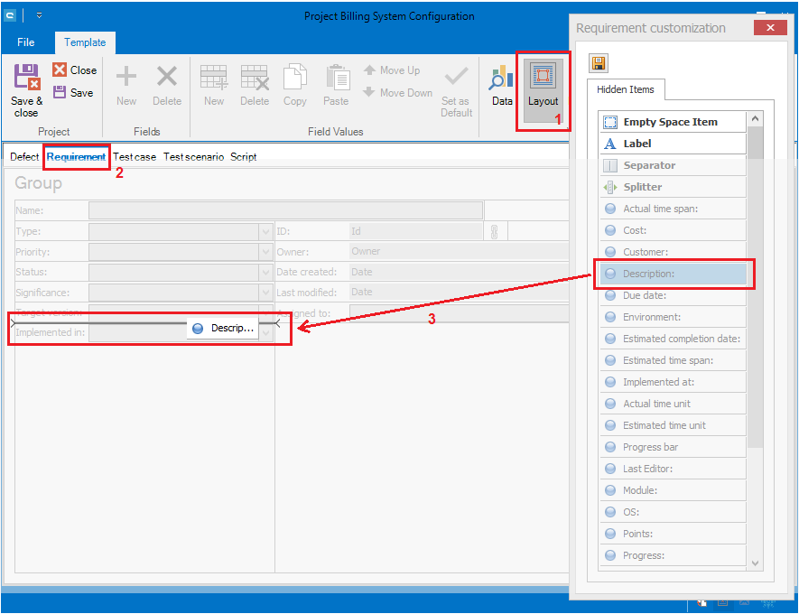799x614 pixels.
Task: Switch to the Test case tab
Action: (135, 157)
